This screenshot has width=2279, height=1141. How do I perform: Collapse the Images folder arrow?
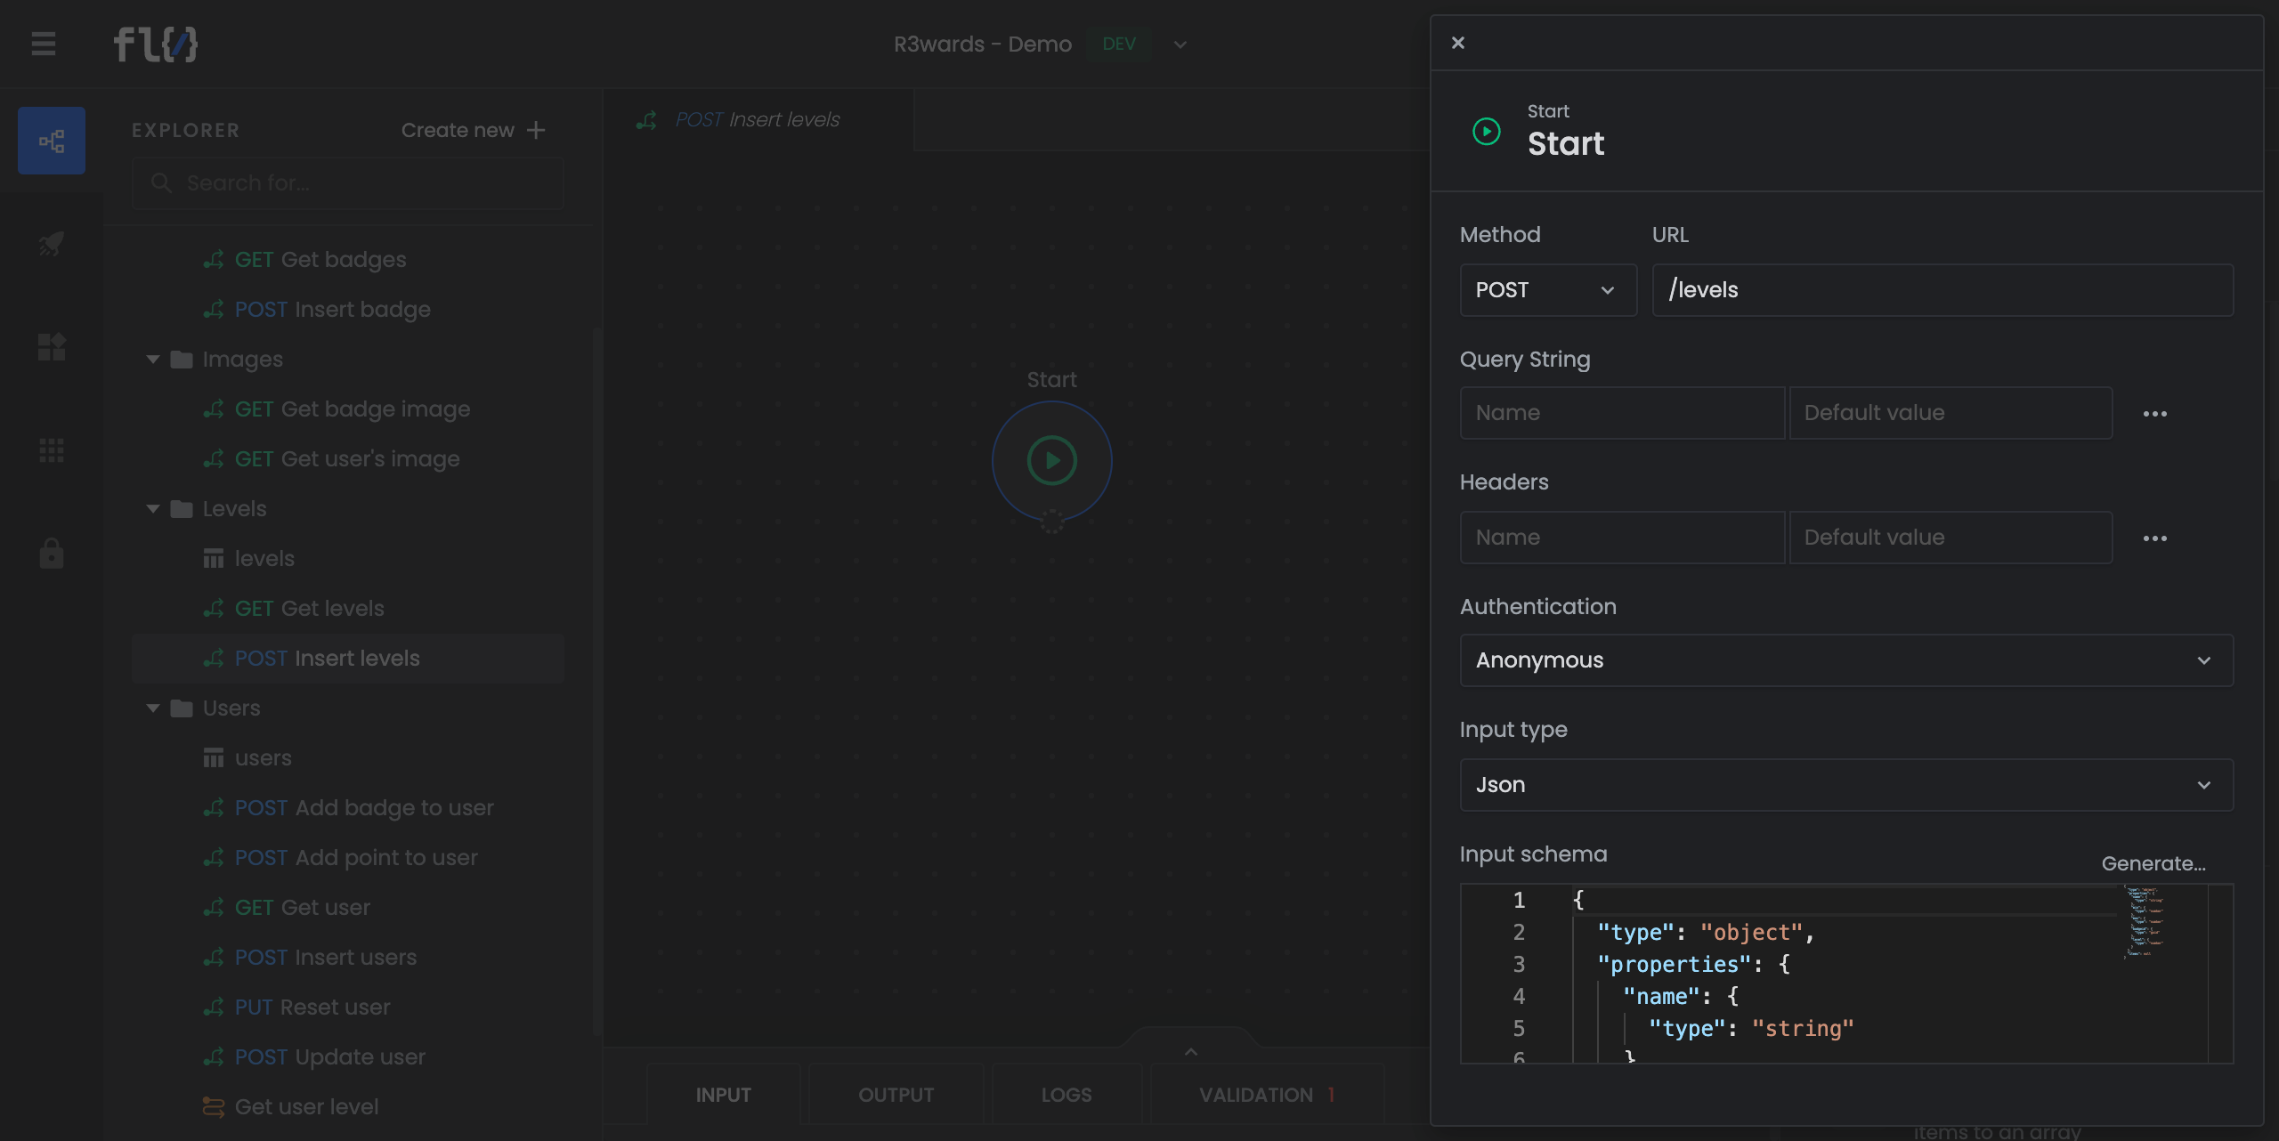[x=153, y=360]
